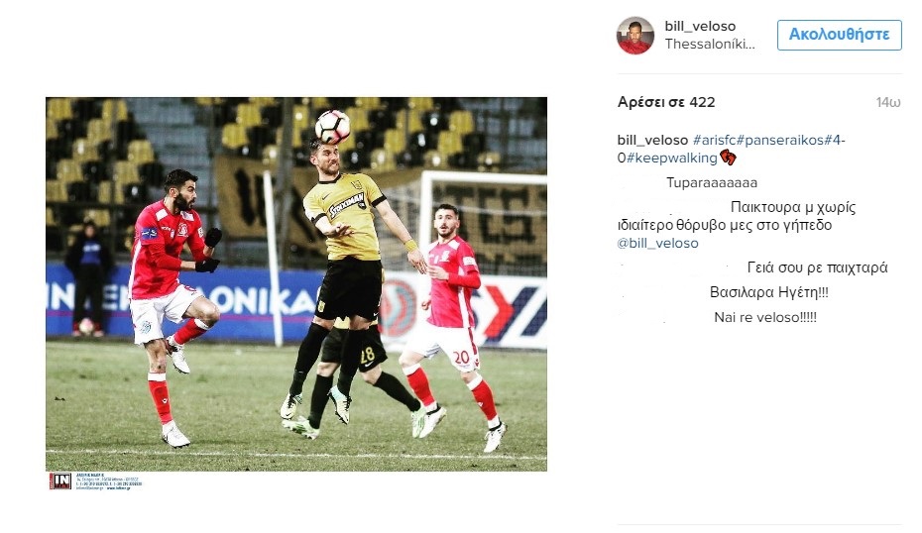Click the Γειά σου ρε παιχταρά comment
This screenshot has height=533, width=922.
click(817, 267)
